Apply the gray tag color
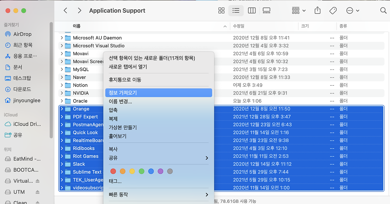This screenshot has width=390, height=204. 170,171
